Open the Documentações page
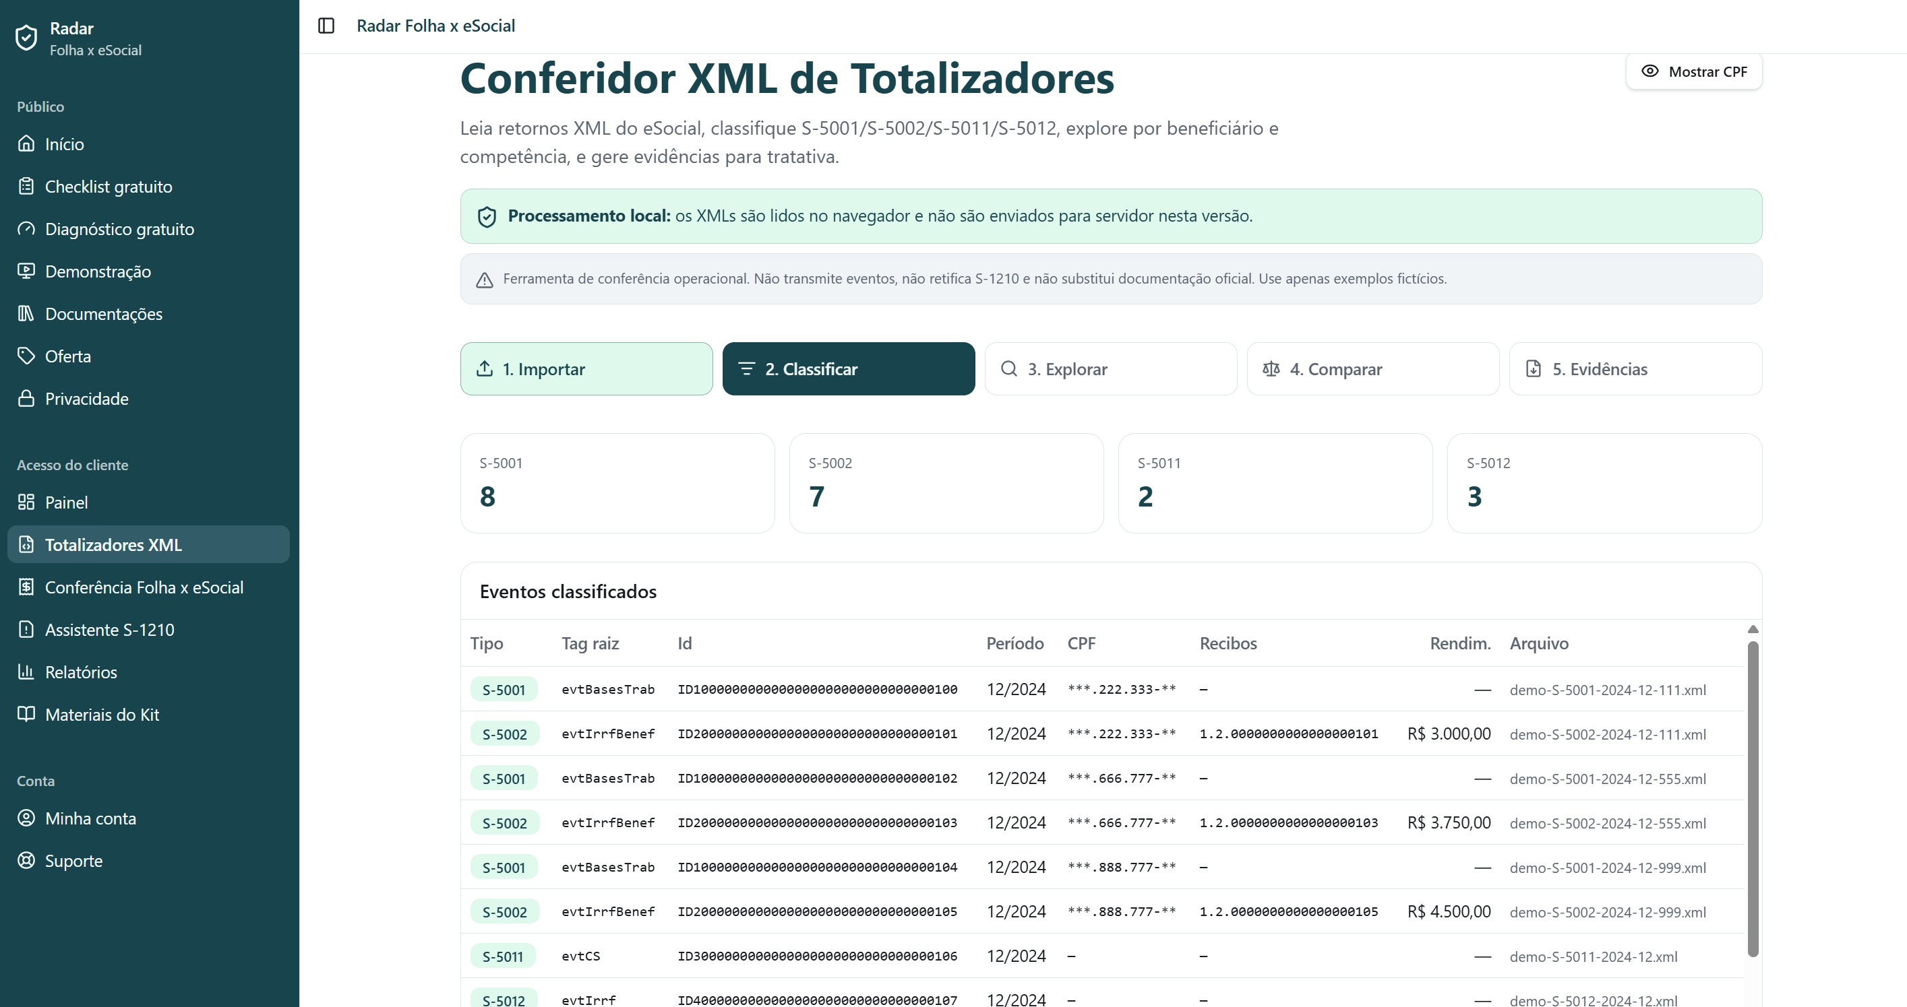 tap(148, 314)
